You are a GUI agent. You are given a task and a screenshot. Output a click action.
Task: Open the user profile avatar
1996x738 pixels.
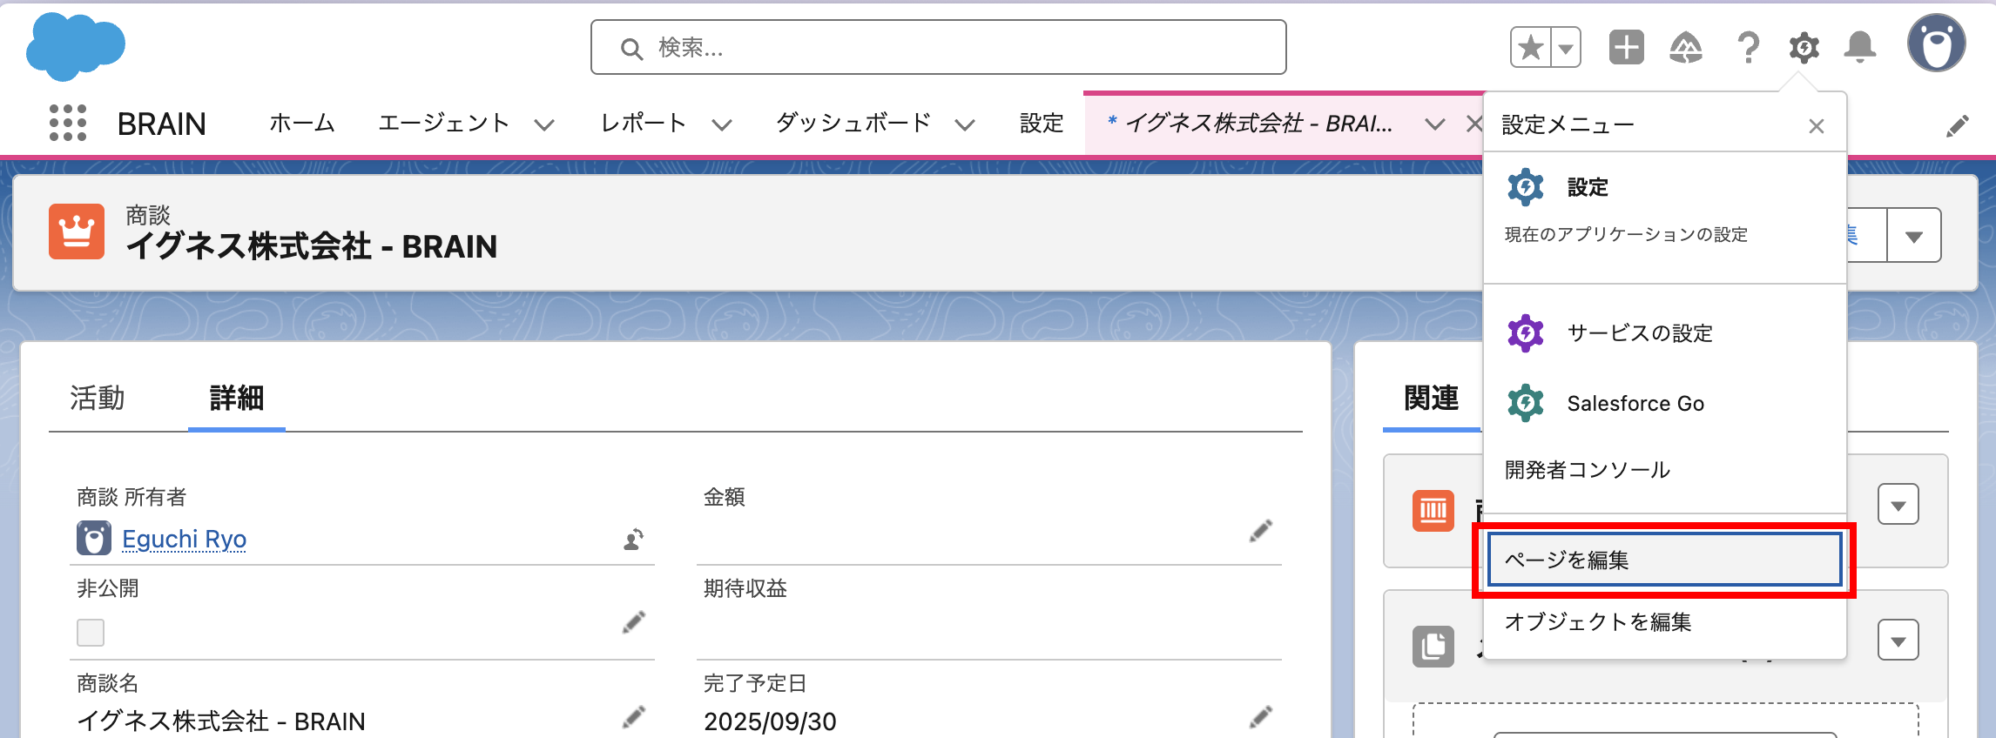[x=1936, y=44]
